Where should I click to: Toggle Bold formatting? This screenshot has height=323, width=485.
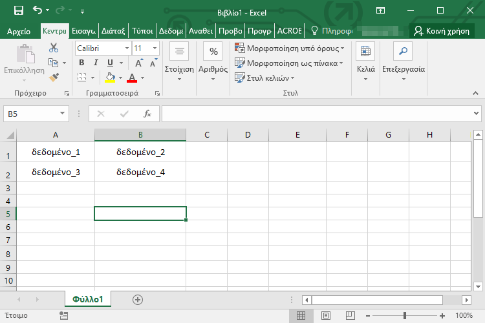(81, 63)
